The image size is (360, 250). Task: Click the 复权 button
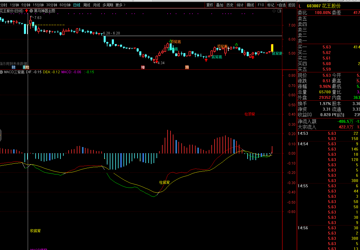point(210,5)
